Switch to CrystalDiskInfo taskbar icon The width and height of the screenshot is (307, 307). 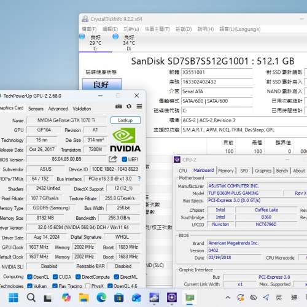(154, 298)
